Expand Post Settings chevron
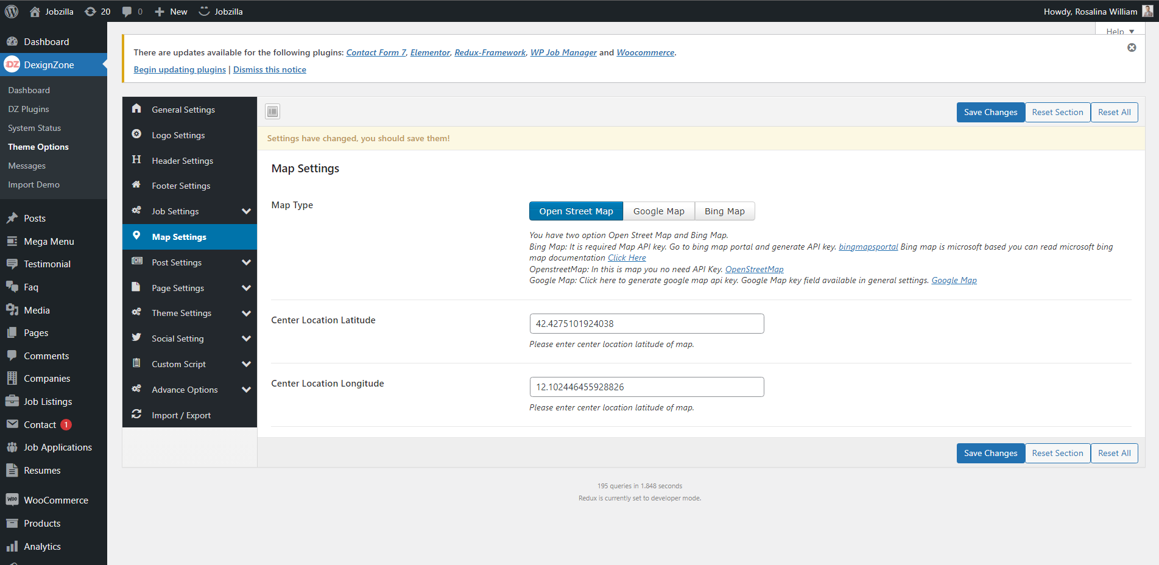Image resolution: width=1159 pixels, height=565 pixels. pos(246,262)
